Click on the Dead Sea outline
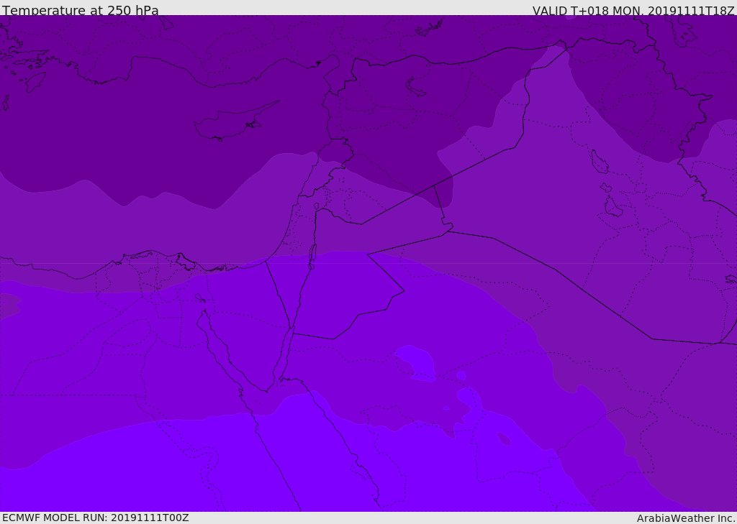The image size is (737, 524). [312, 254]
